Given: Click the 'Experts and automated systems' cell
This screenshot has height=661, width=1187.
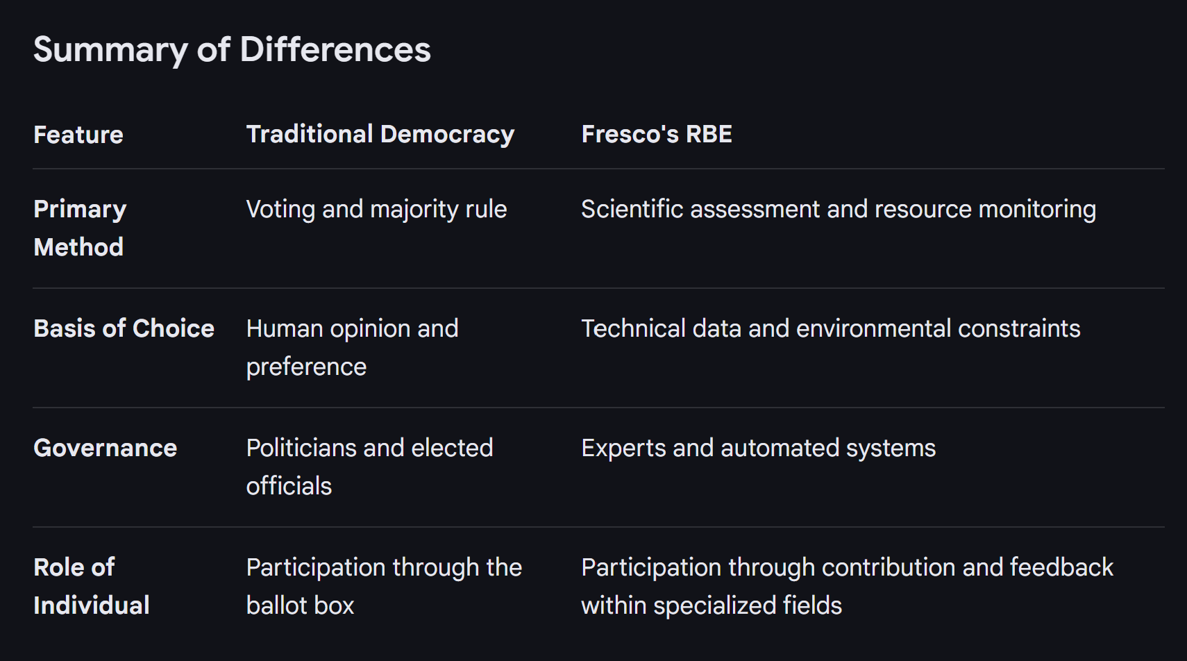Looking at the screenshot, I should (x=758, y=448).
